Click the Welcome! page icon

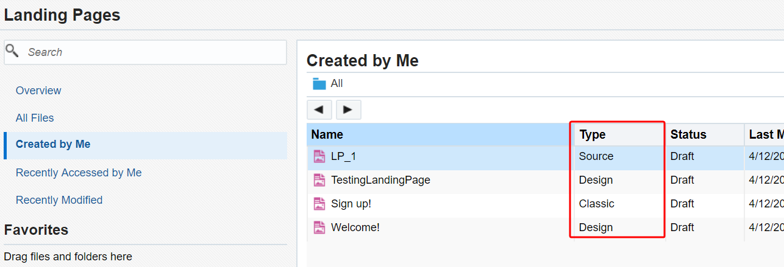319,227
